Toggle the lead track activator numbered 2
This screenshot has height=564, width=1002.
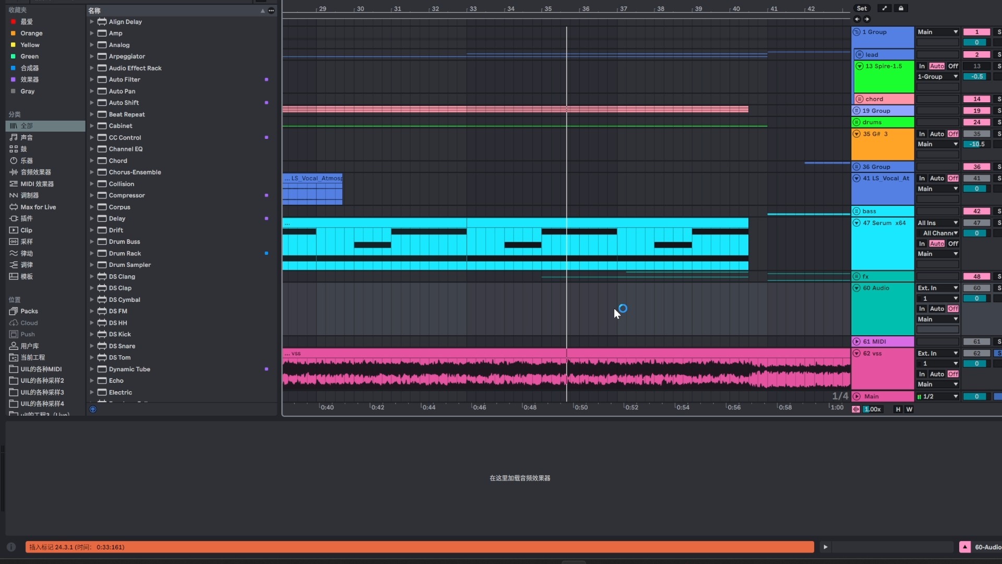pyautogui.click(x=976, y=55)
